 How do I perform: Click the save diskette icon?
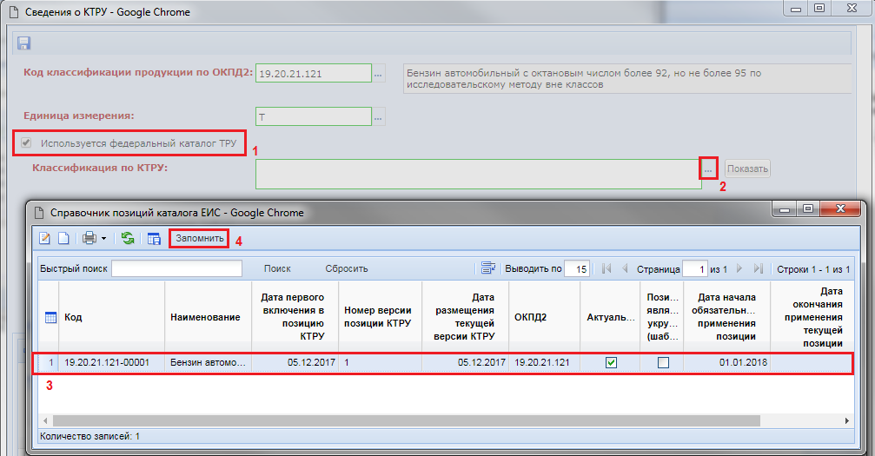tap(23, 43)
